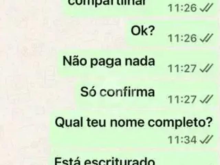Image resolution: width=220 pixels, height=165 pixels.
Task: Tap the 11:26 timestamp on the topmost message
Action: tap(182, 8)
